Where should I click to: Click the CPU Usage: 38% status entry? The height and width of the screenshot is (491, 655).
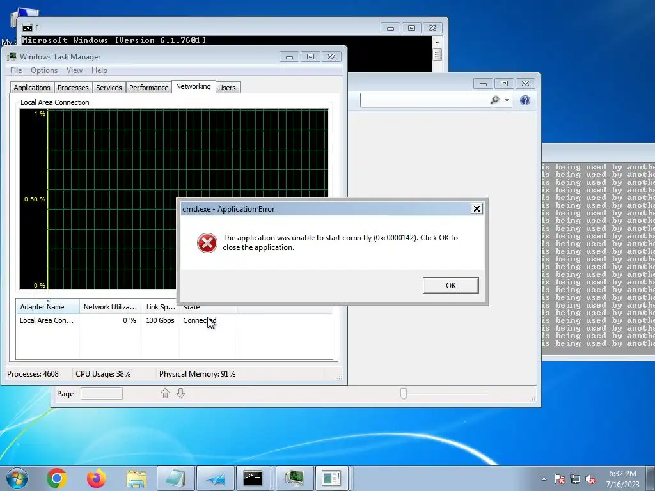(x=103, y=373)
